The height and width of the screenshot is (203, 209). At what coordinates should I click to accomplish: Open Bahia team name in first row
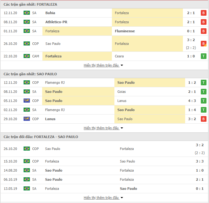[x=50, y=13]
